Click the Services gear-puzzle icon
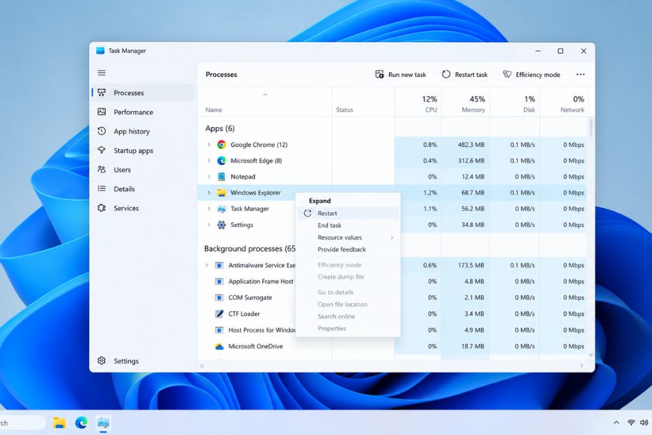The image size is (652, 435). tap(101, 208)
